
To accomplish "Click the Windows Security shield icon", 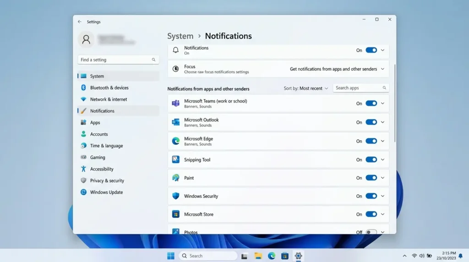I will (x=175, y=196).
